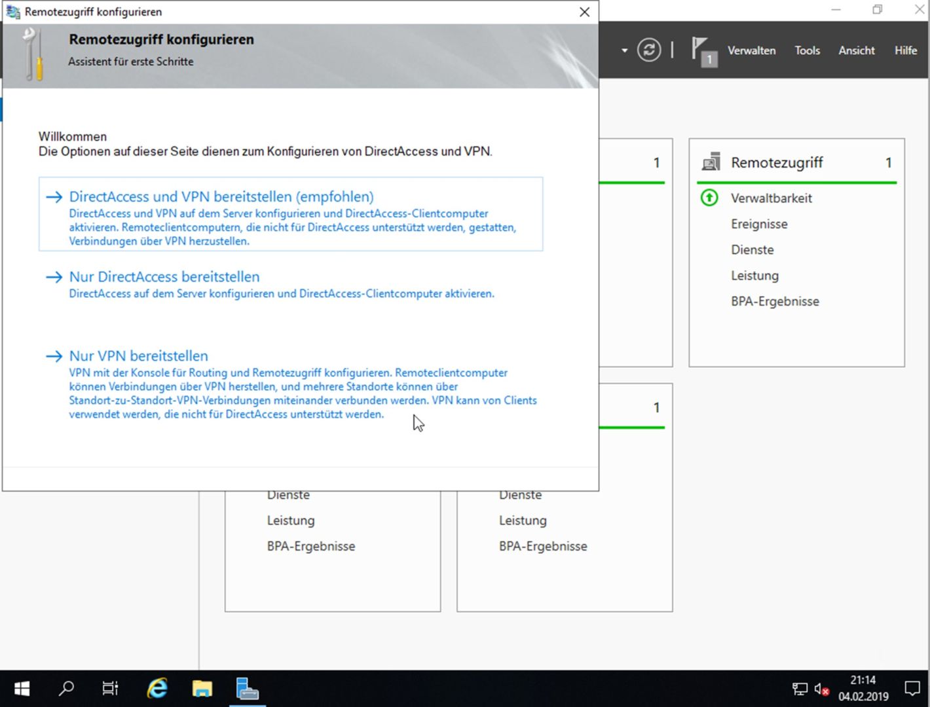Viewport: 930px width, 707px height.
Task: Click the wizard window icon in title bar
Action: (x=12, y=12)
